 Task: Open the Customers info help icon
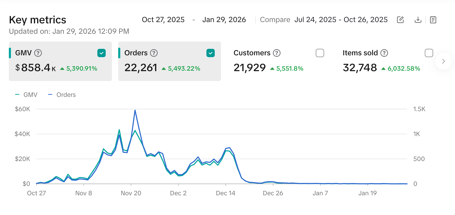point(276,53)
